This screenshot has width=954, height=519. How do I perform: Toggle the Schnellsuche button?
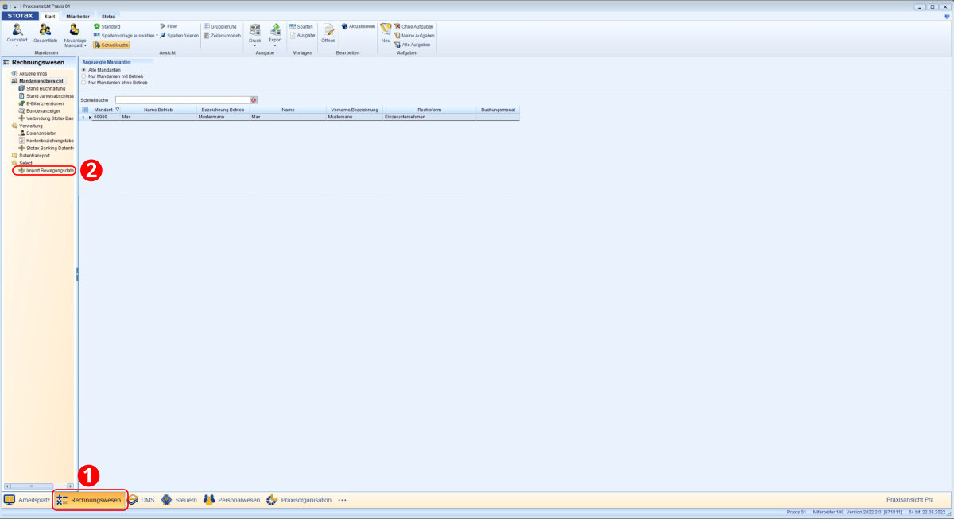[x=114, y=45]
